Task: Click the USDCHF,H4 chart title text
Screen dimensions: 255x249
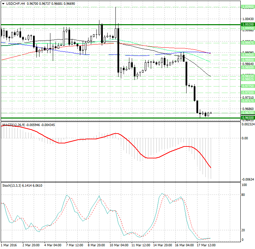Action: 15,3
